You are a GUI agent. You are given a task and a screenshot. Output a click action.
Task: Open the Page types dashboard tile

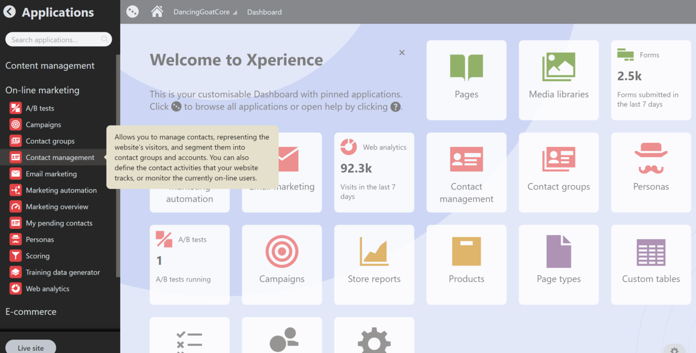point(559,264)
